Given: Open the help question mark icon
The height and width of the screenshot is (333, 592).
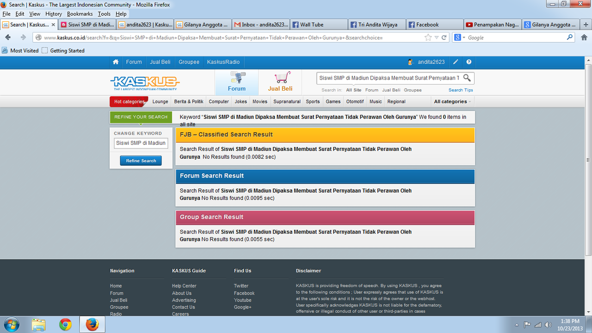Looking at the screenshot, I should 469,62.
